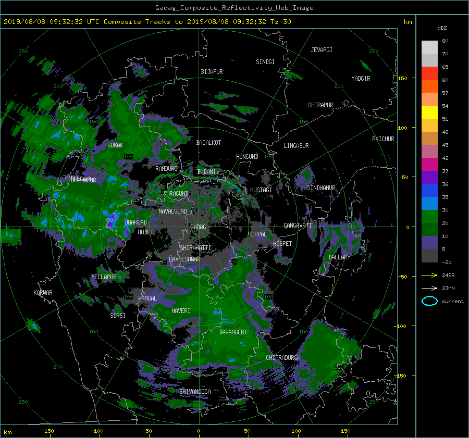Click the YELLAPUR city label
The height and width of the screenshot is (438, 469).
(x=104, y=277)
